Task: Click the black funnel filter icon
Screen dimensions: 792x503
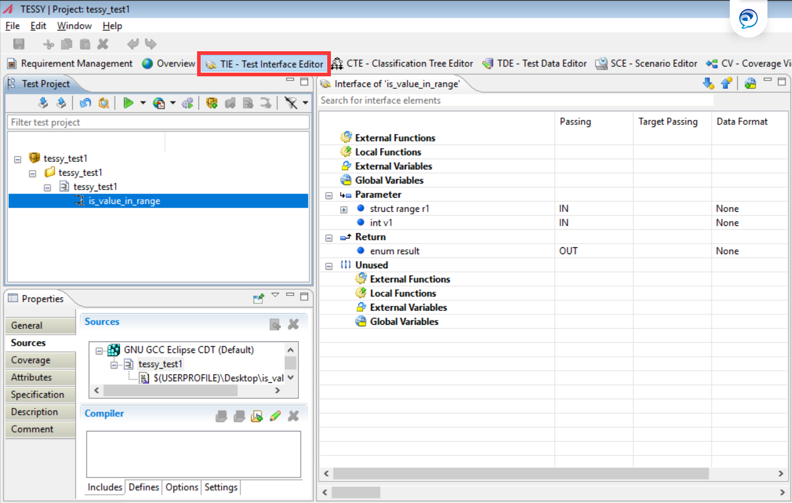Action: click(x=291, y=103)
